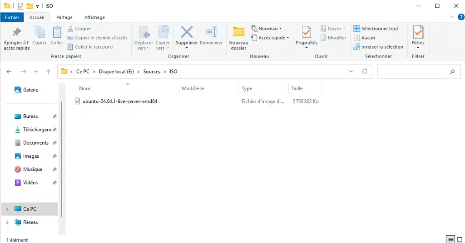
Task: Open help with the question mark icon
Action: tap(461, 17)
